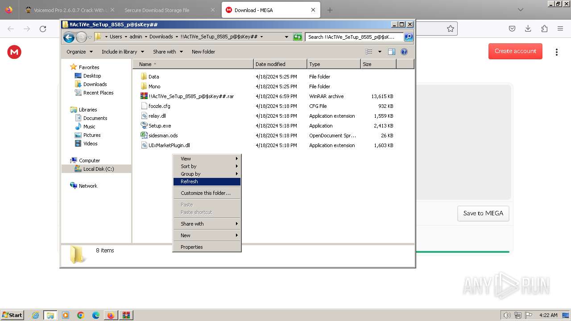Screen dimensions: 571x321
Task: Expand View submenu in context menu
Action: click(x=207, y=159)
